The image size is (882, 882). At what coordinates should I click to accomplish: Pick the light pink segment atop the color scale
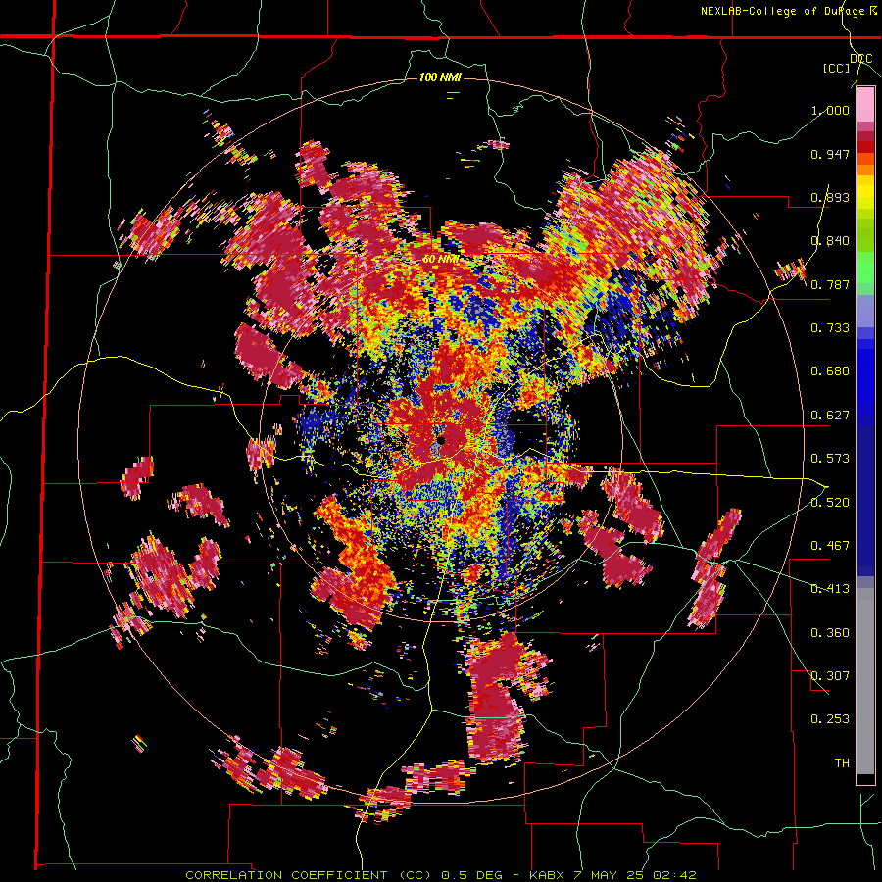click(x=865, y=104)
